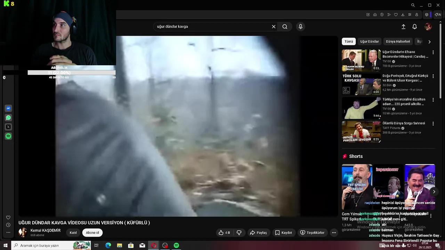Open the Opera flow send arrow icon

[x=389, y=15]
